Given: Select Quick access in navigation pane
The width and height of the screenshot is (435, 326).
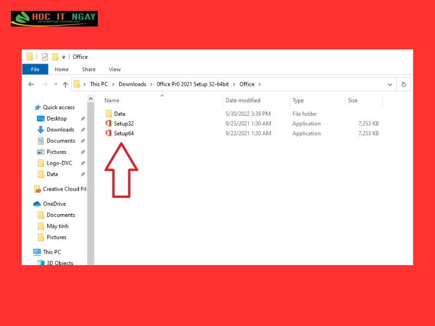Looking at the screenshot, I should click(x=59, y=107).
